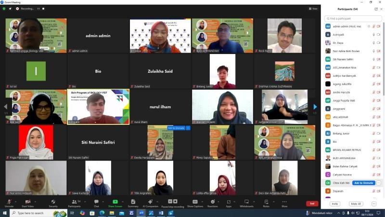Open the more menu beside Mute All
385x217 pixels.
click(374, 203)
